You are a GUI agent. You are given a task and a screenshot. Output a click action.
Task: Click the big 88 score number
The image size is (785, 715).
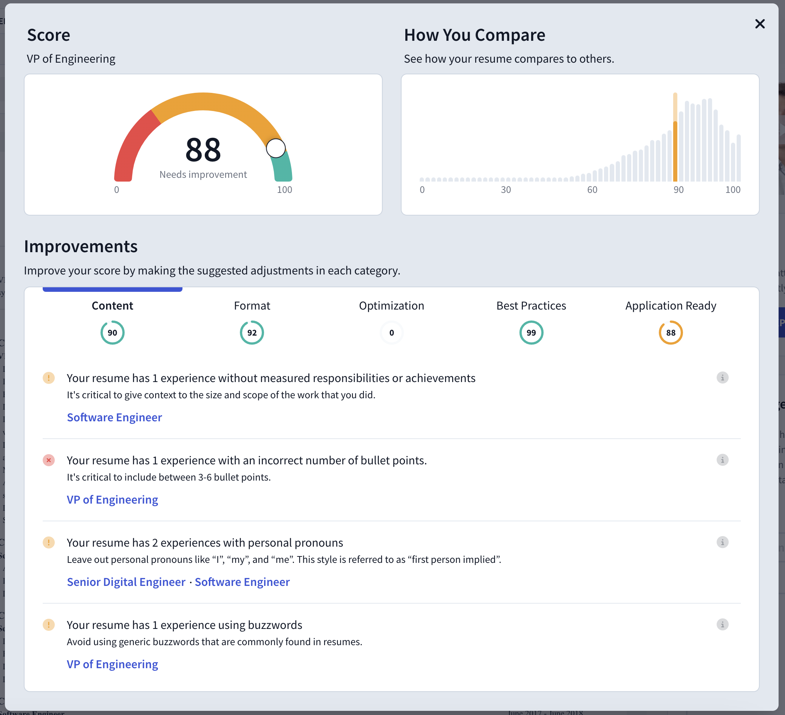point(203,149)
